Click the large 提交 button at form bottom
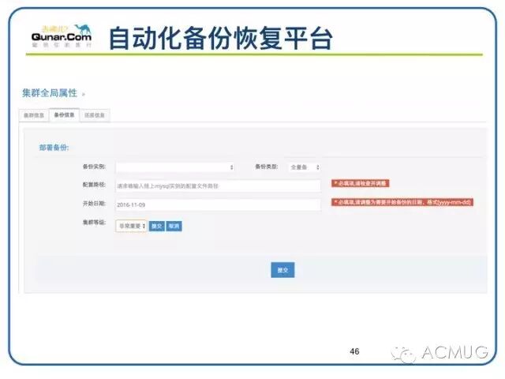 click(282, 270)
